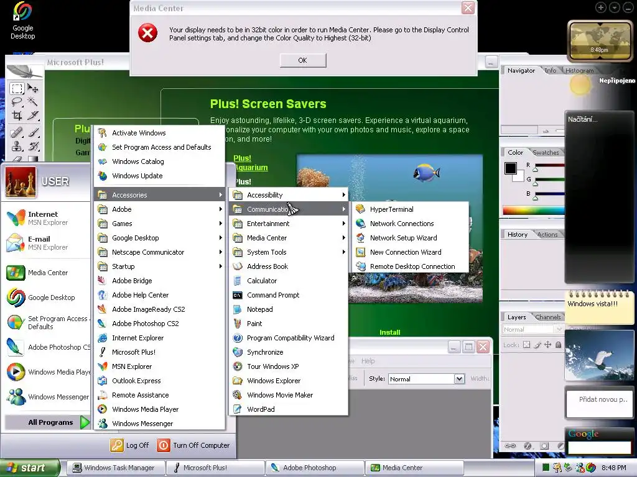Open Google Desktop icon on the desktop
Screen dimensions: 637x477
(23, 20)
